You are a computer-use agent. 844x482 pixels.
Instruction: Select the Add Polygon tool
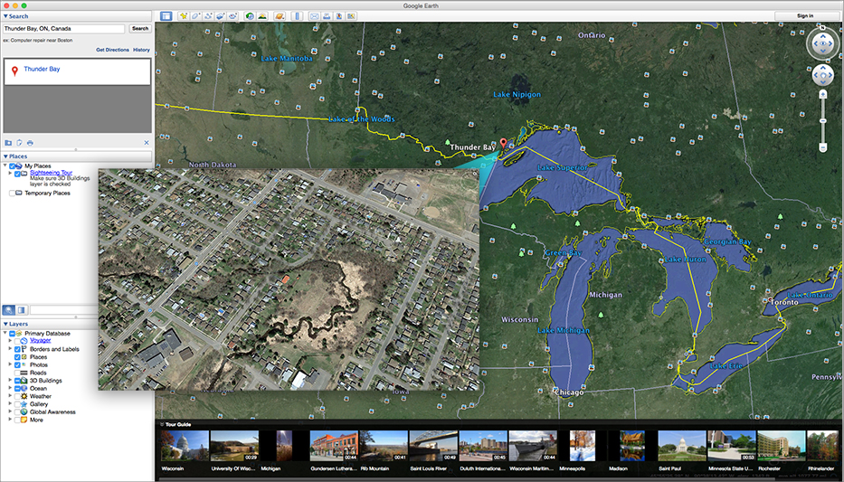pos(196,16)
